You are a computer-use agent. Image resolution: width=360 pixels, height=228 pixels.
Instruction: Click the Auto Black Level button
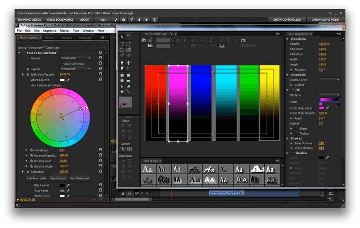tap(36, 178)
